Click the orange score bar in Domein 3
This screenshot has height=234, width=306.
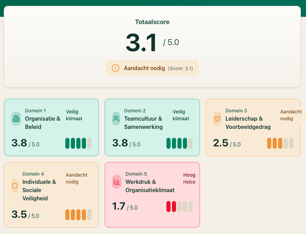[x=280, y=143]
